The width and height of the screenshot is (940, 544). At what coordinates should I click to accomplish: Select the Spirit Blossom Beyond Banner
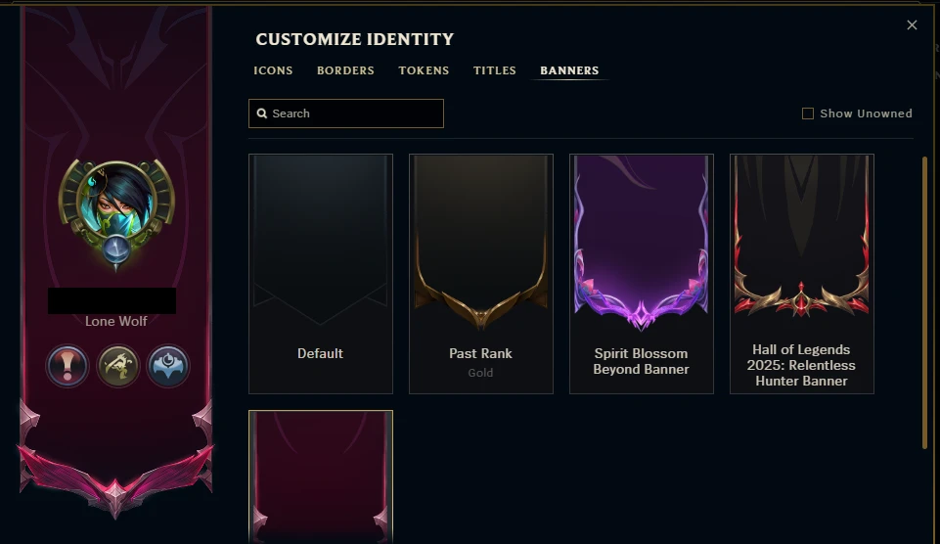coord(642,274)
